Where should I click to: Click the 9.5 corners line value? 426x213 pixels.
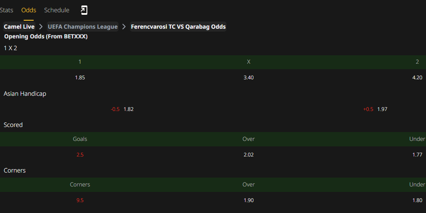[80, 200]
